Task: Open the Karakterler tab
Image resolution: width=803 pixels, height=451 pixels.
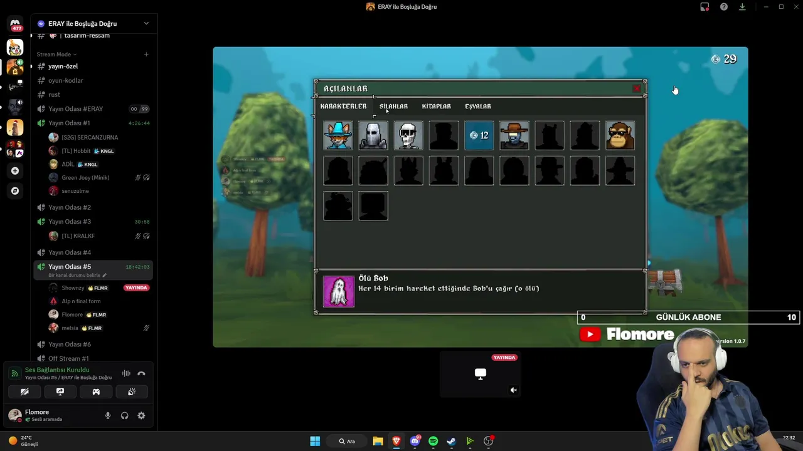Action: pos(343,106)
